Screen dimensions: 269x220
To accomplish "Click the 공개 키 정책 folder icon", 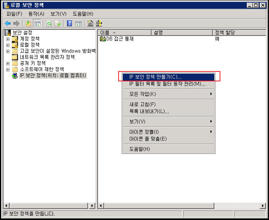I will (x=15, y=63).
